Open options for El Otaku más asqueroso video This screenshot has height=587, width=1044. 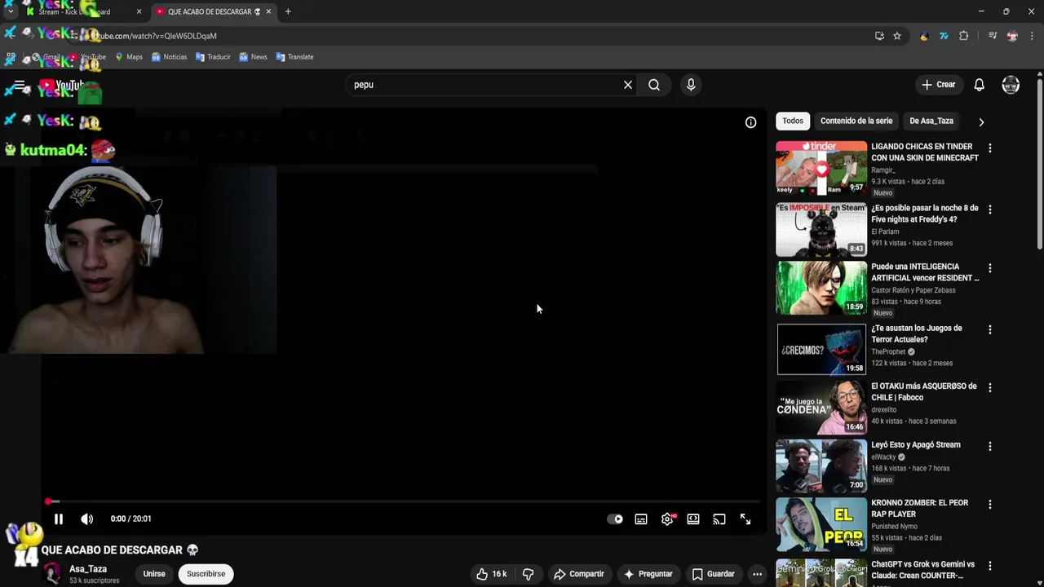pyautogui.click(x=990, y=388)
